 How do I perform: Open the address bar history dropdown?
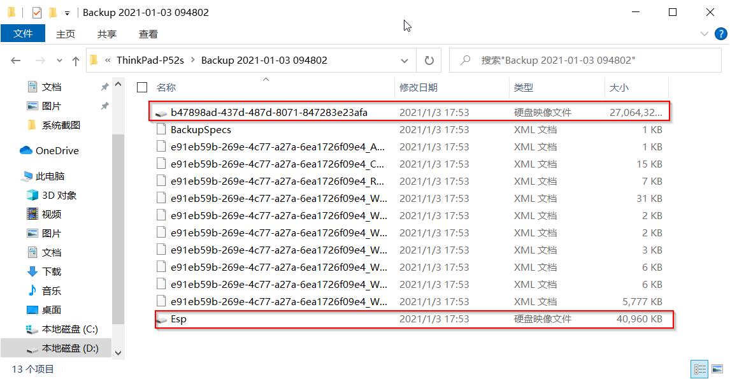[x=404, y=60]
